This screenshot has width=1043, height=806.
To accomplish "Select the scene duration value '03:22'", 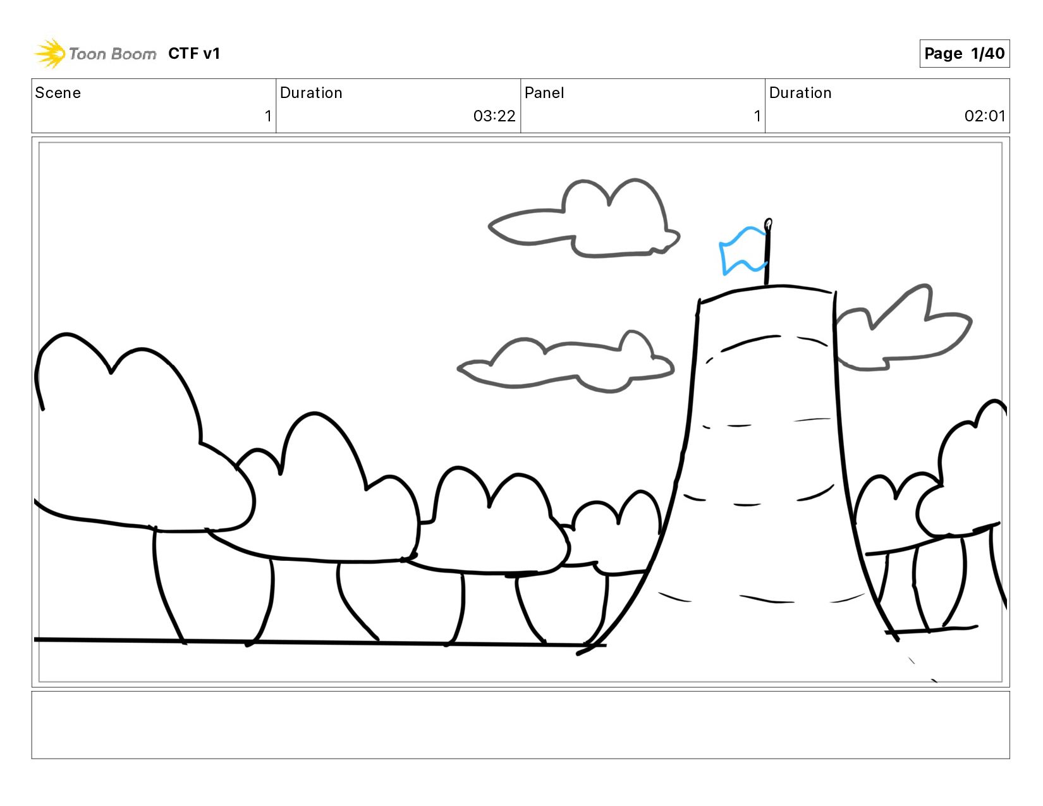I will click(494, 116).
